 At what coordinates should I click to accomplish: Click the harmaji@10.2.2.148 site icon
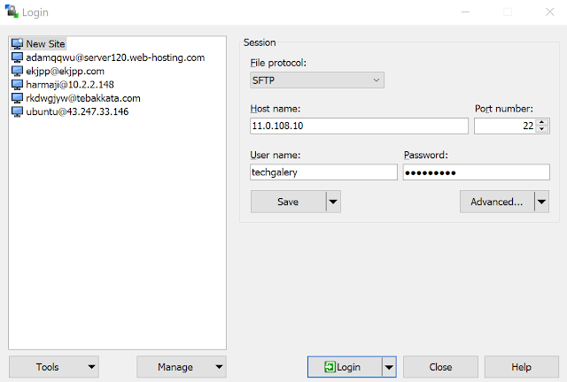[17, 85]
